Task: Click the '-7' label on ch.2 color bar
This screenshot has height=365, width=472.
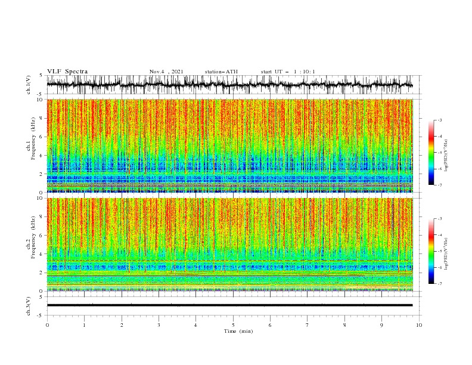Action: click(439, 283)
